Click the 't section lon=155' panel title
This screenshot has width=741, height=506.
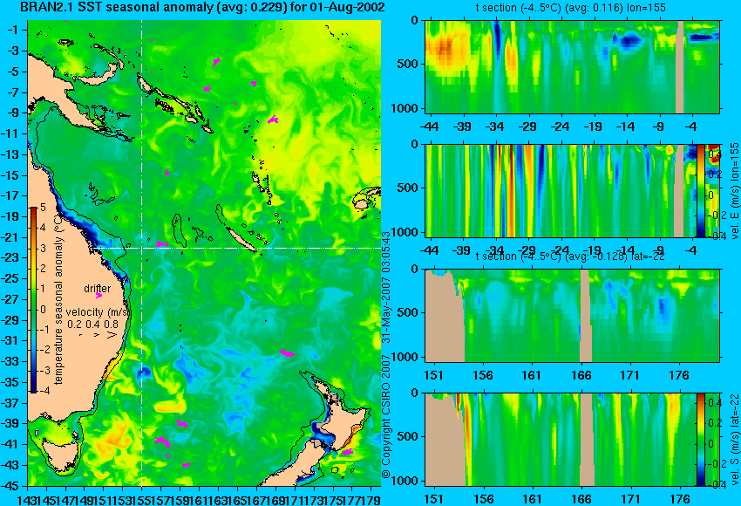[x=572, y=8]
